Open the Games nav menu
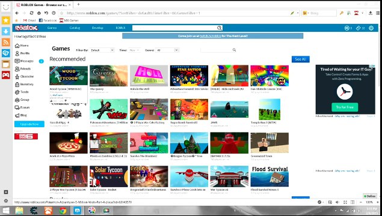This screenshot has width=382, height=216. coord(52,28)
